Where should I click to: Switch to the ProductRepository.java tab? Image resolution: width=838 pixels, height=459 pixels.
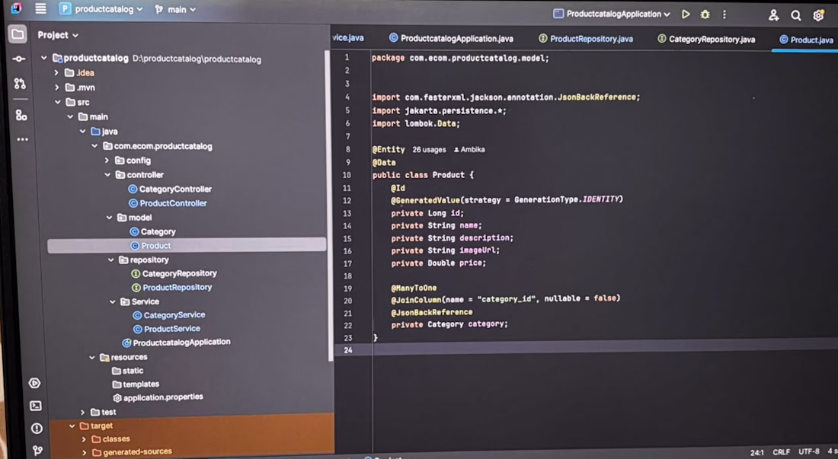pyautogui.click(x=586, y=39)
